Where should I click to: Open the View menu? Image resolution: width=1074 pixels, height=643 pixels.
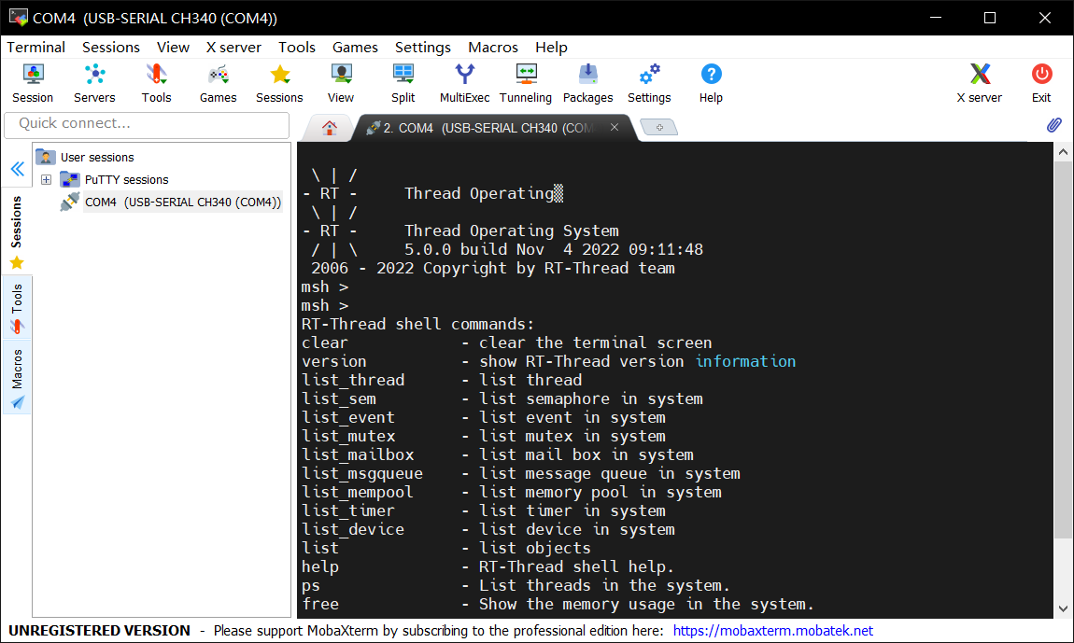pyautogui.click(x=173, y=48)
